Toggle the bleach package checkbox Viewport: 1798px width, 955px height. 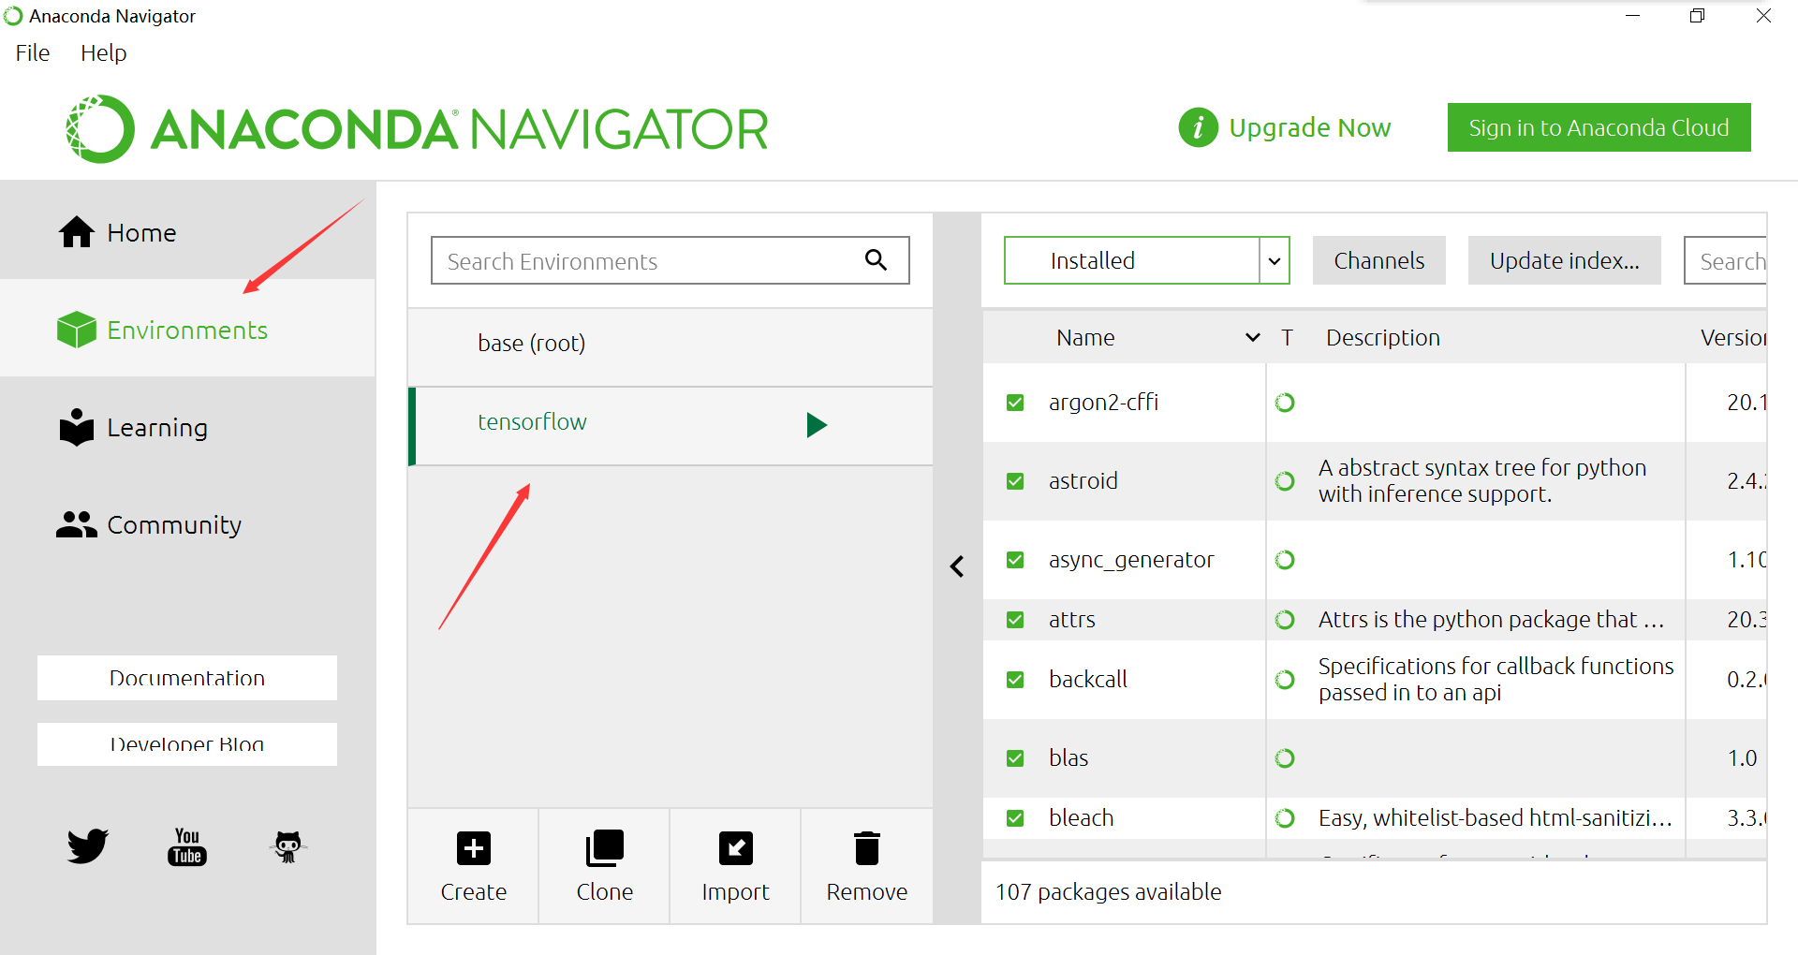tap(1015, 818)
